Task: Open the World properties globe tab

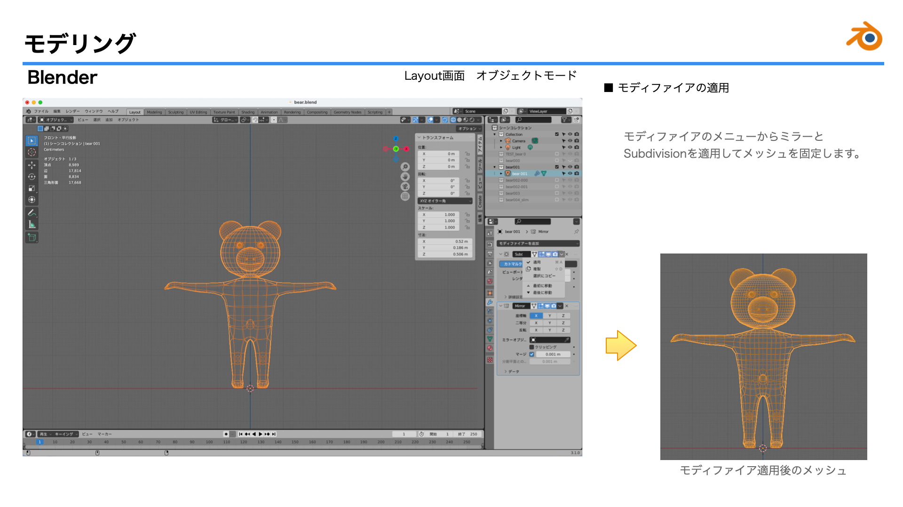Action: point(490,282)
